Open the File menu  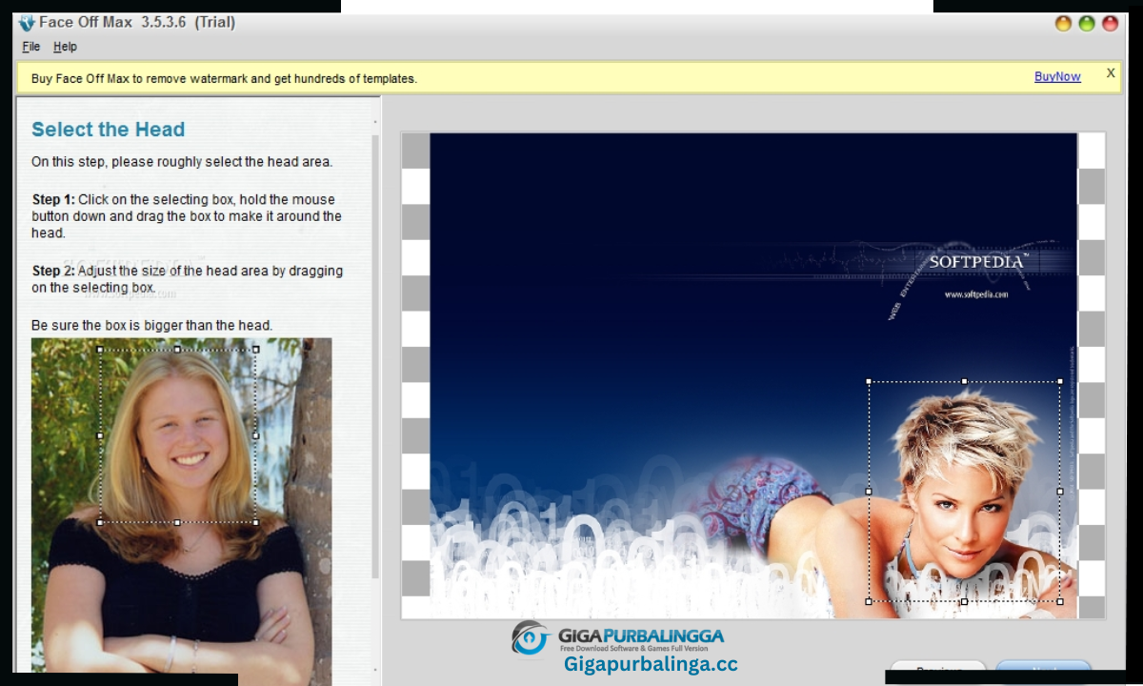31,47
